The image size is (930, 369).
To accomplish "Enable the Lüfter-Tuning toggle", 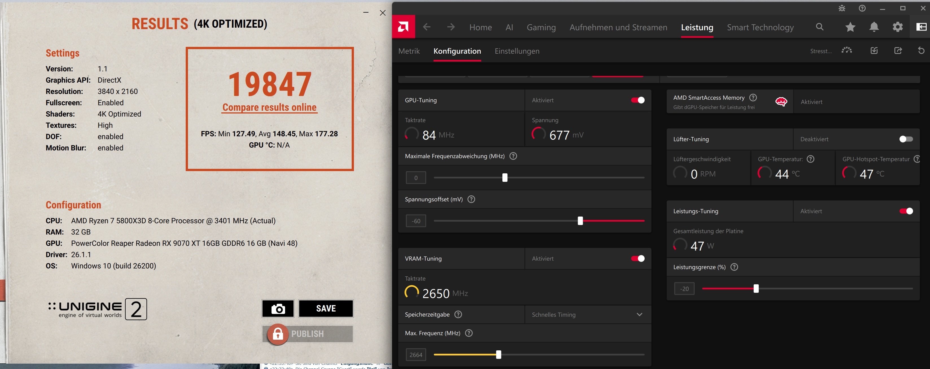I will click(906, 139).
